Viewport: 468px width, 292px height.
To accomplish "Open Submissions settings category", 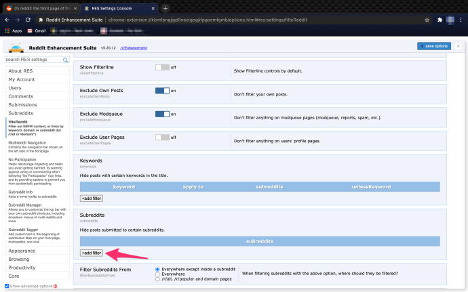I will tap(37, 105).
